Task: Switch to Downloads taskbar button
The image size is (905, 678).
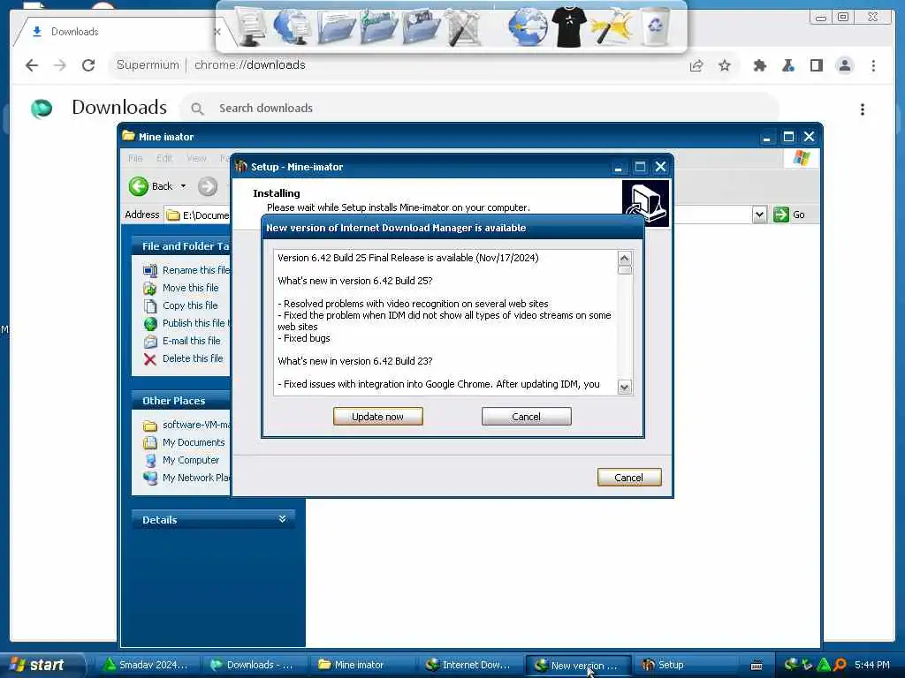Action: point(252,665)
